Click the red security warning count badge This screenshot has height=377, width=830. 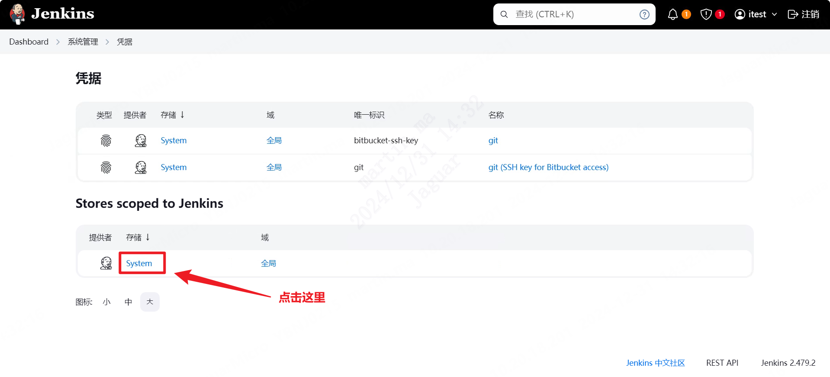pyautogui.click(x=720, y=14)
